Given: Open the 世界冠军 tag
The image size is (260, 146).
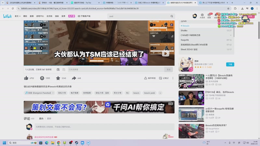Looking at the screenshot, I should tap(87, 93).
